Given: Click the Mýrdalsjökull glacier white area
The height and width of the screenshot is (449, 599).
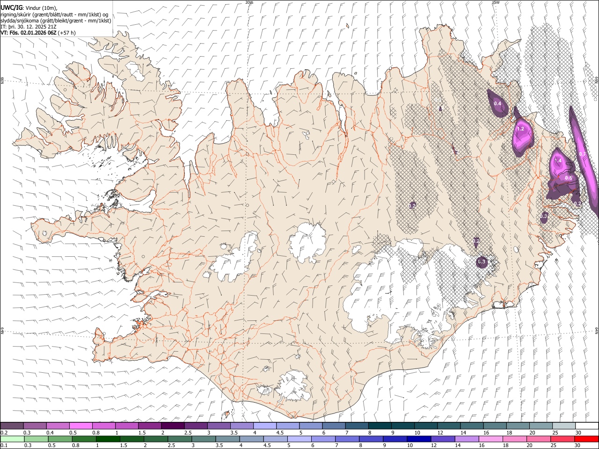Looking at the screenshot, I should [293, 387].
